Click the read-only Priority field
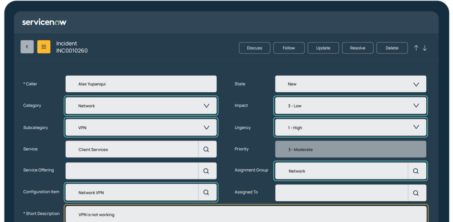Image resolution: width=453 pixels, height=222 pixels. 351,149
